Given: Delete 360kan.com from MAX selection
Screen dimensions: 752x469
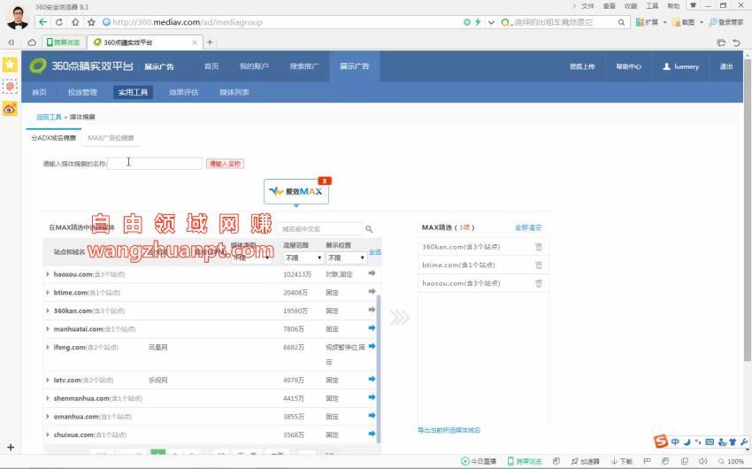Looking at the screenshot, I should point(539,247).
